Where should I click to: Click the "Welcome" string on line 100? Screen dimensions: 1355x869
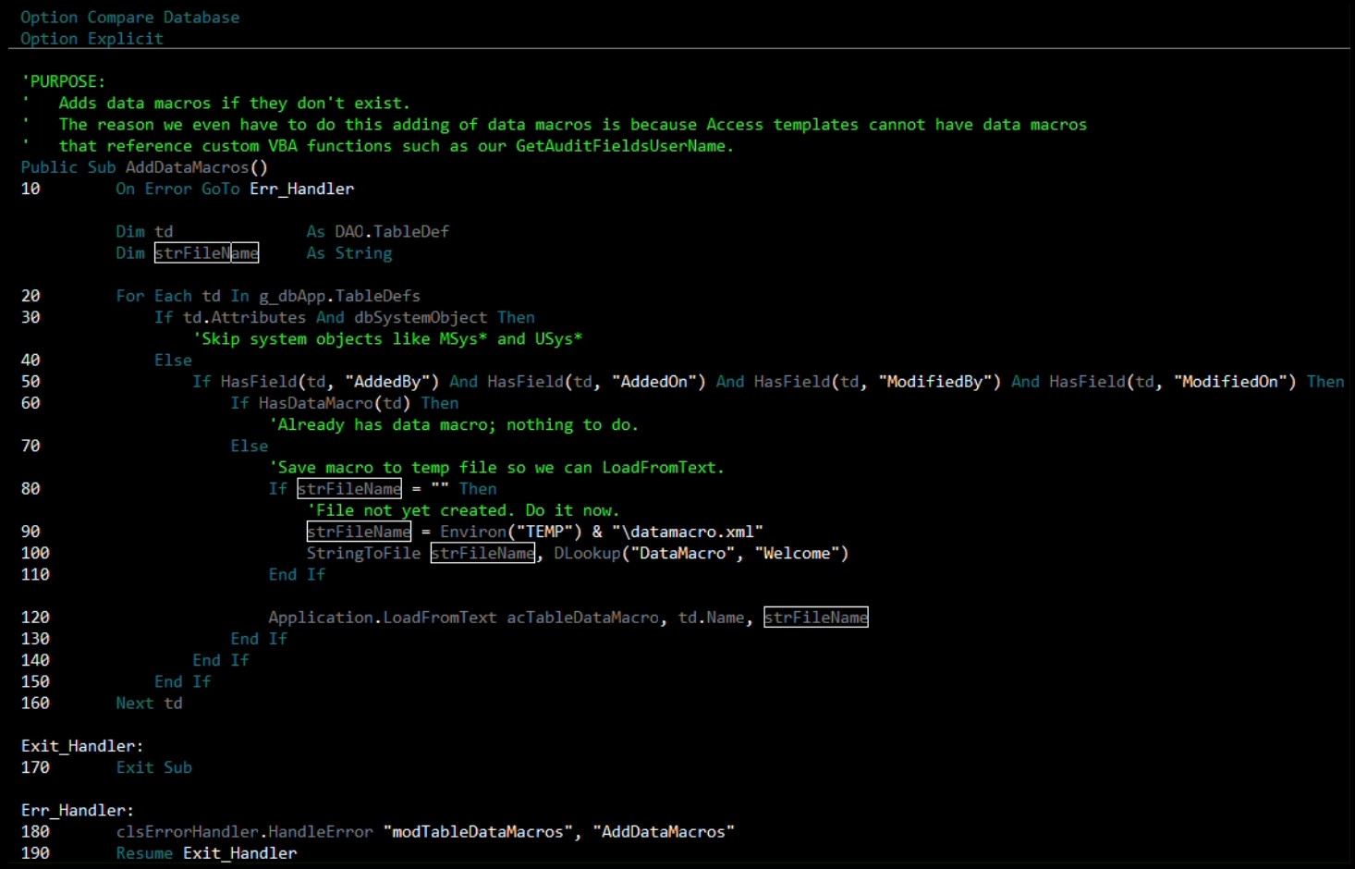click(797, 553)
